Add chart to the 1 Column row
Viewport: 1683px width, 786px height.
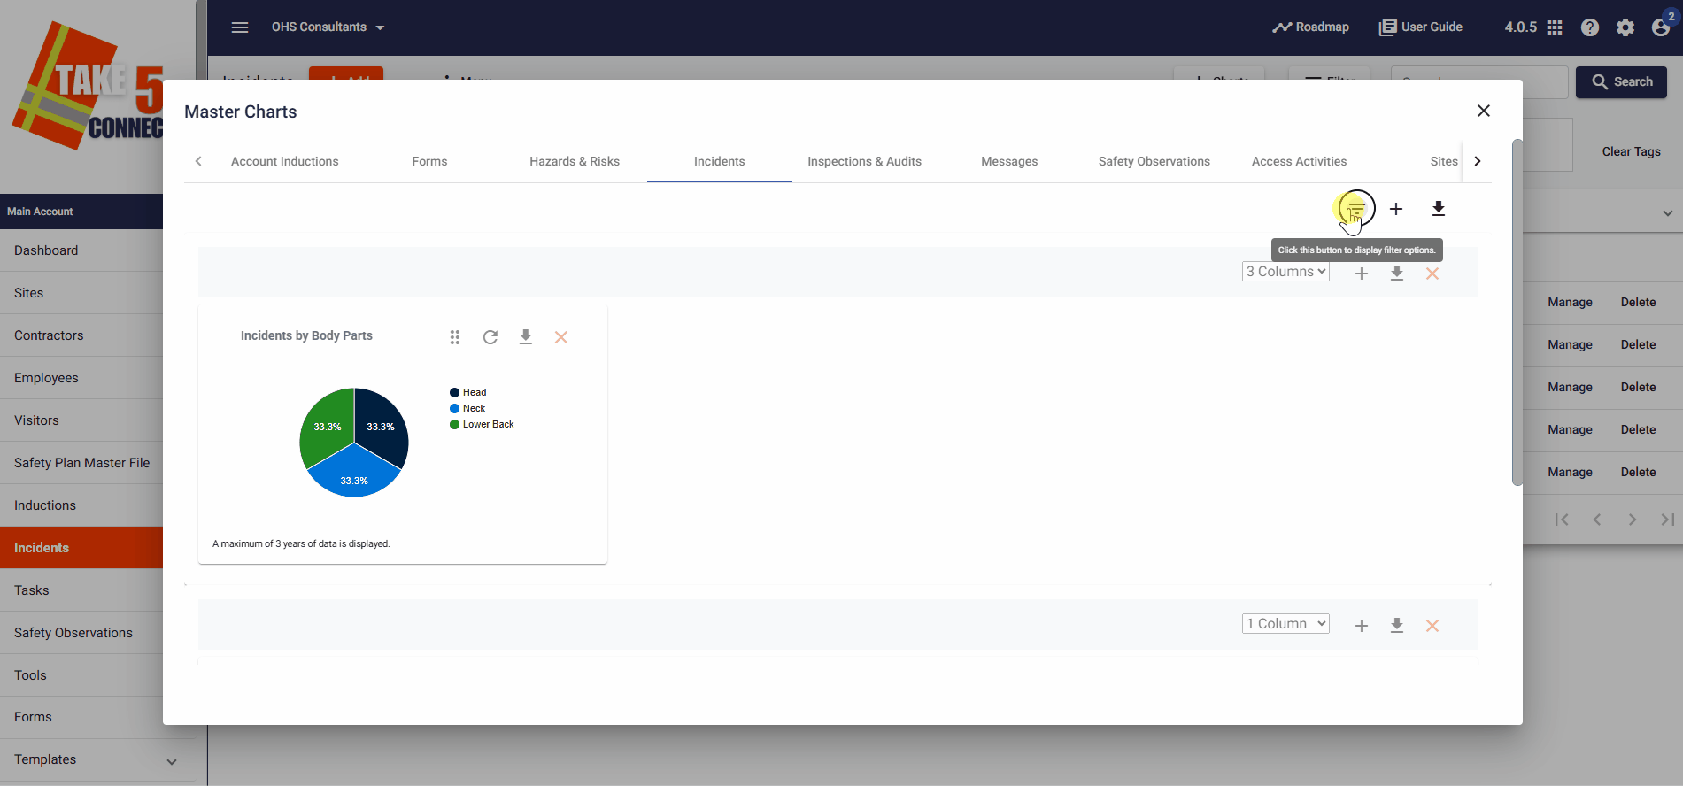pos(1362,626)
